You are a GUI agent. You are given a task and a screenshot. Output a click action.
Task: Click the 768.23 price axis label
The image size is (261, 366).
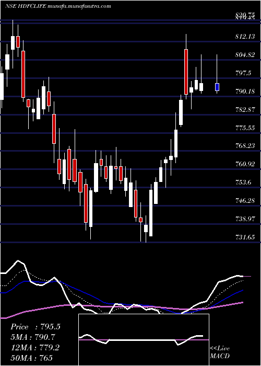click(x=244, y=146)
